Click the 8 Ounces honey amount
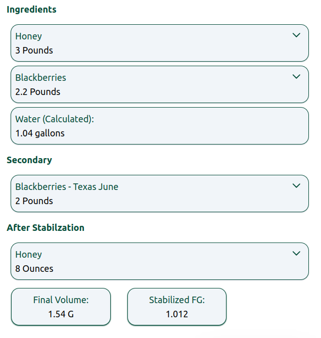This screenshot has width=321, height=338. 34,269
